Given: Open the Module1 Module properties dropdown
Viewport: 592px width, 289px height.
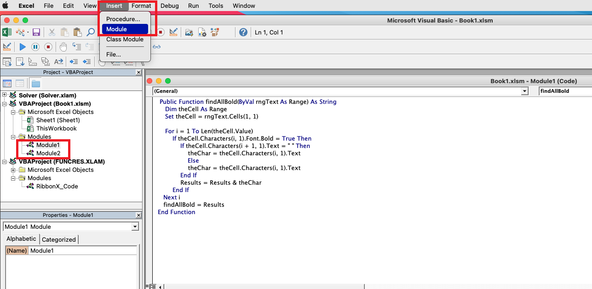Looking at the screenshot, I should coord(135,227).
